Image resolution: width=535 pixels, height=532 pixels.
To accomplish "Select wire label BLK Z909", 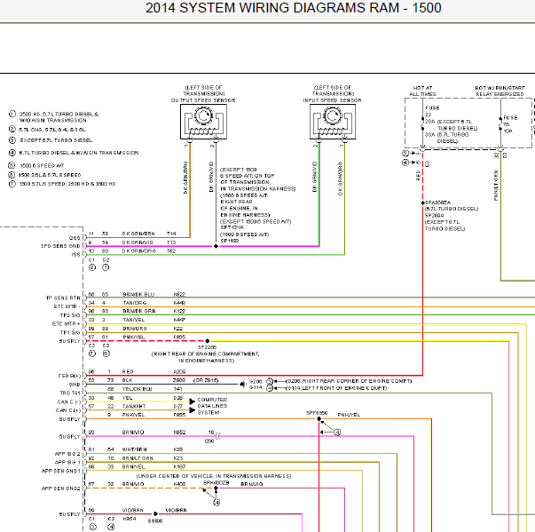I will [153, 380].
